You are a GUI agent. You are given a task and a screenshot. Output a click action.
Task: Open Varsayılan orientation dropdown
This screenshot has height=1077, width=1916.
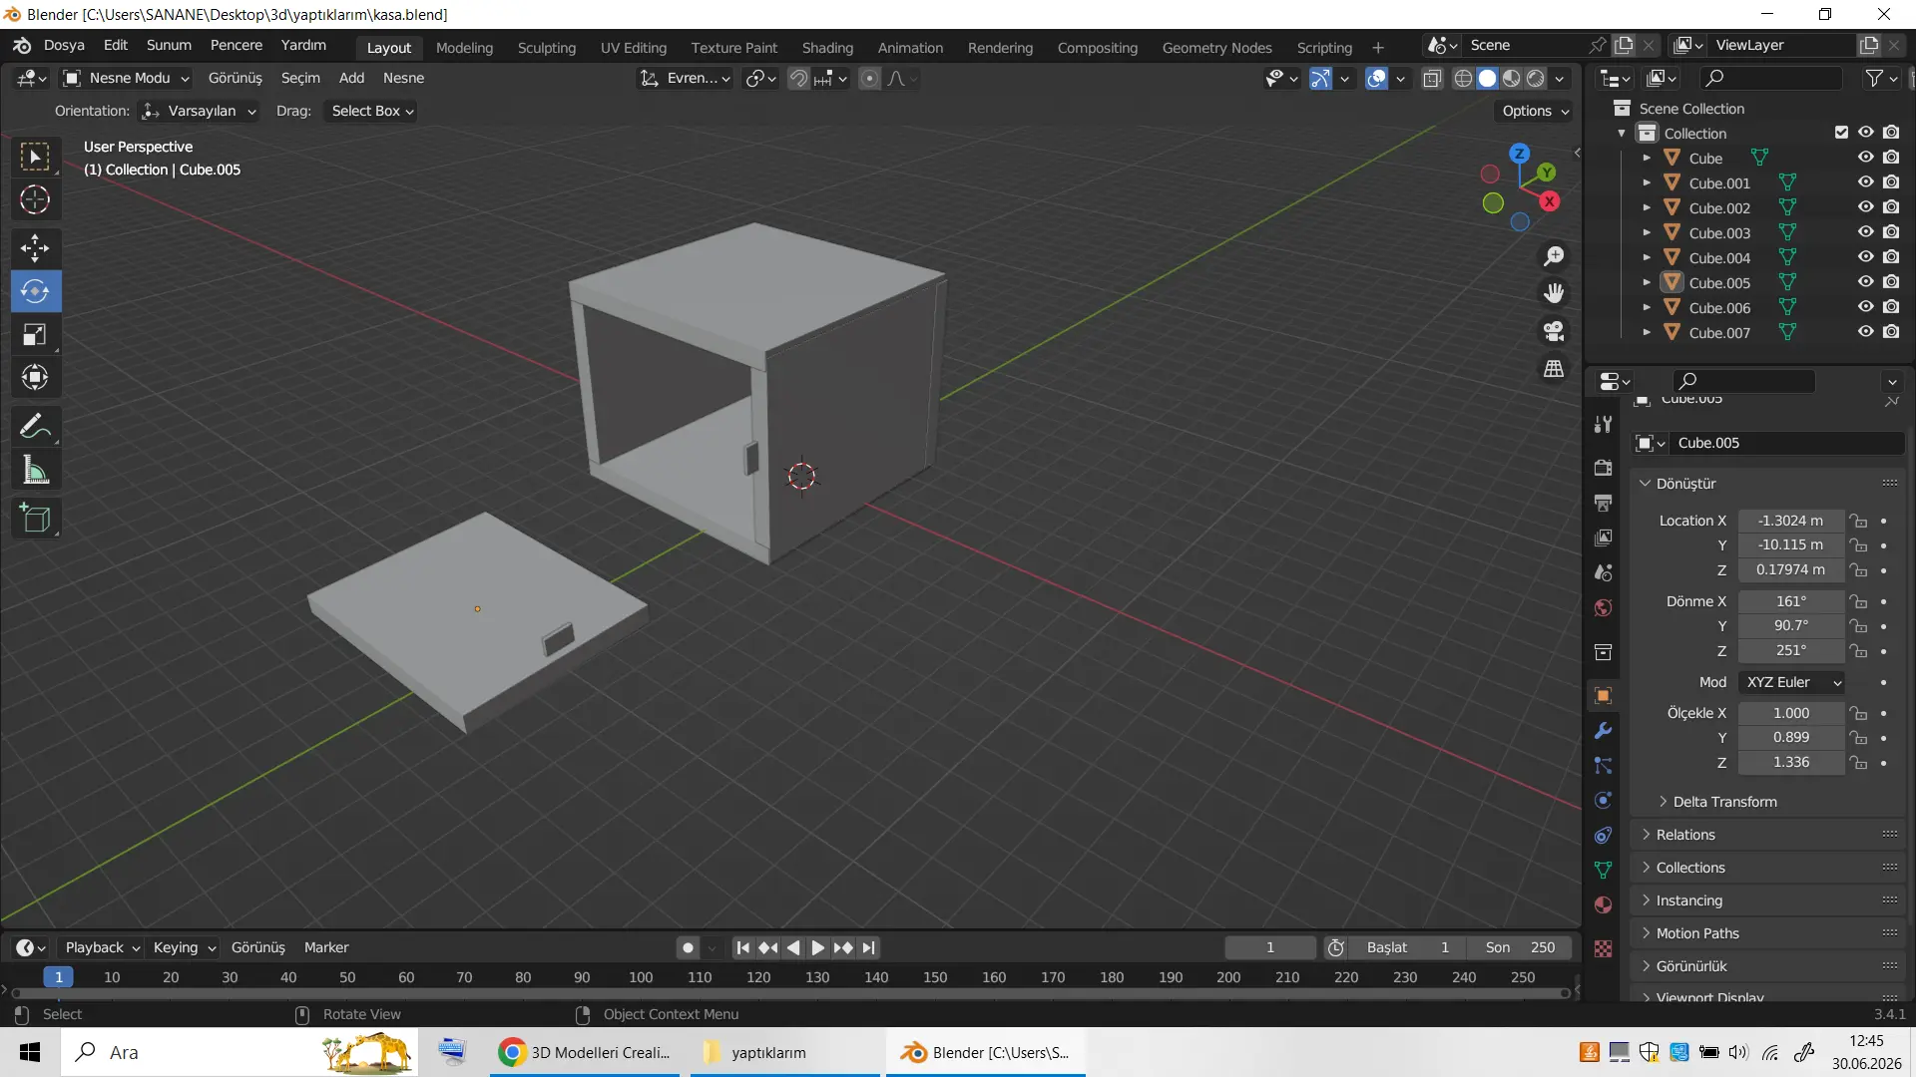[x=199, y=111]
